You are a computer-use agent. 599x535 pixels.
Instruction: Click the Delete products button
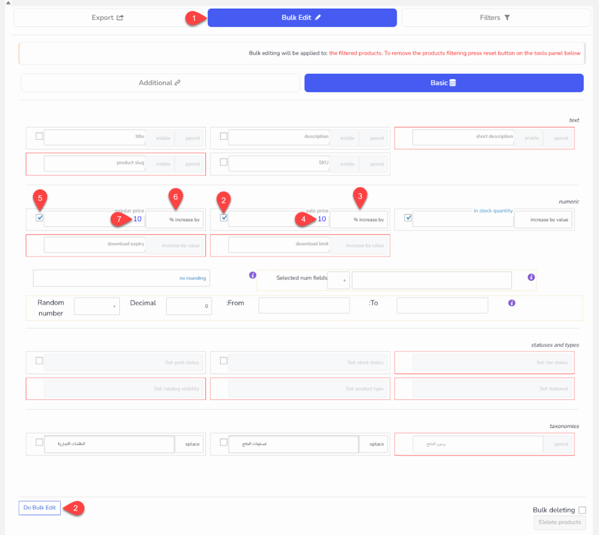559,522
